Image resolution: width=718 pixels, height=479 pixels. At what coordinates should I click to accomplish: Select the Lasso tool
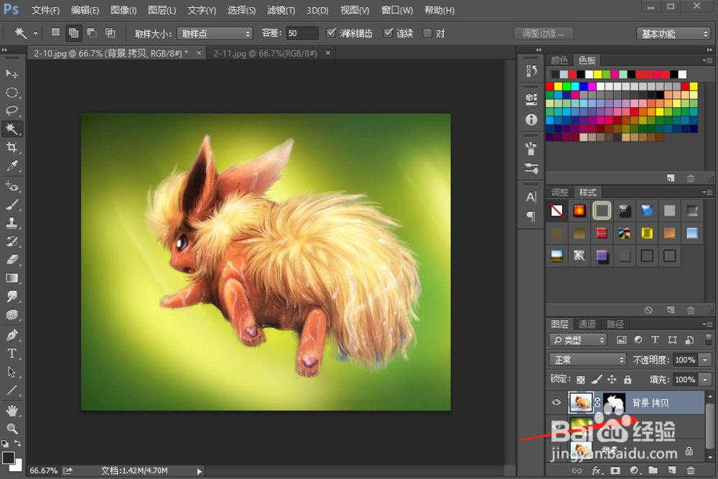(12, 111)
